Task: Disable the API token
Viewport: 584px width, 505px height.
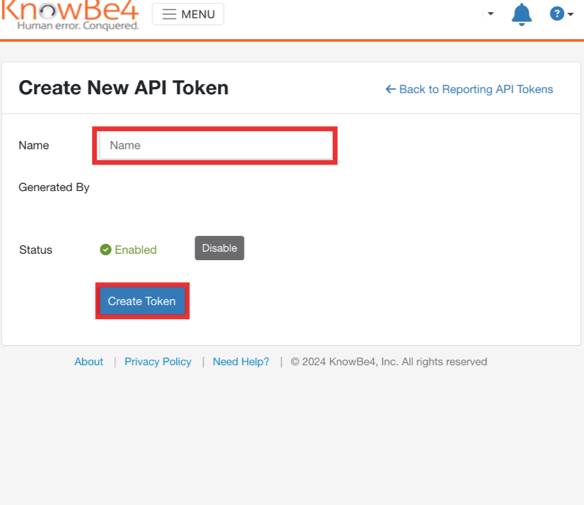Action: tap(219, 248)
